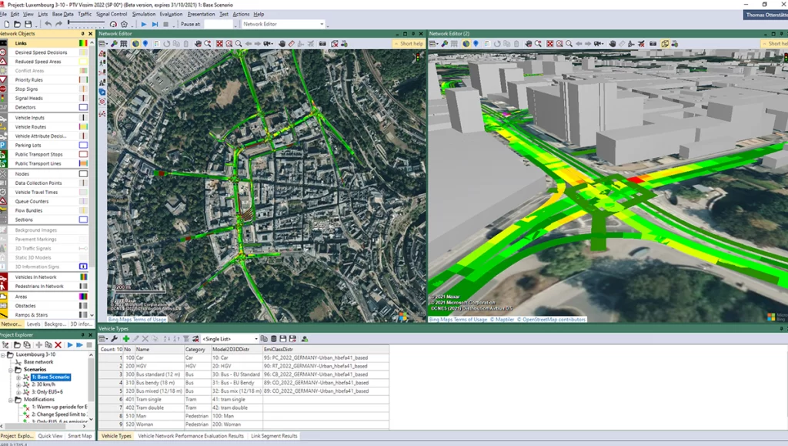Toggle Parking Lots visibility box
Image resolution: width=788 pixels, height=446 pixels.
point(83,145)
